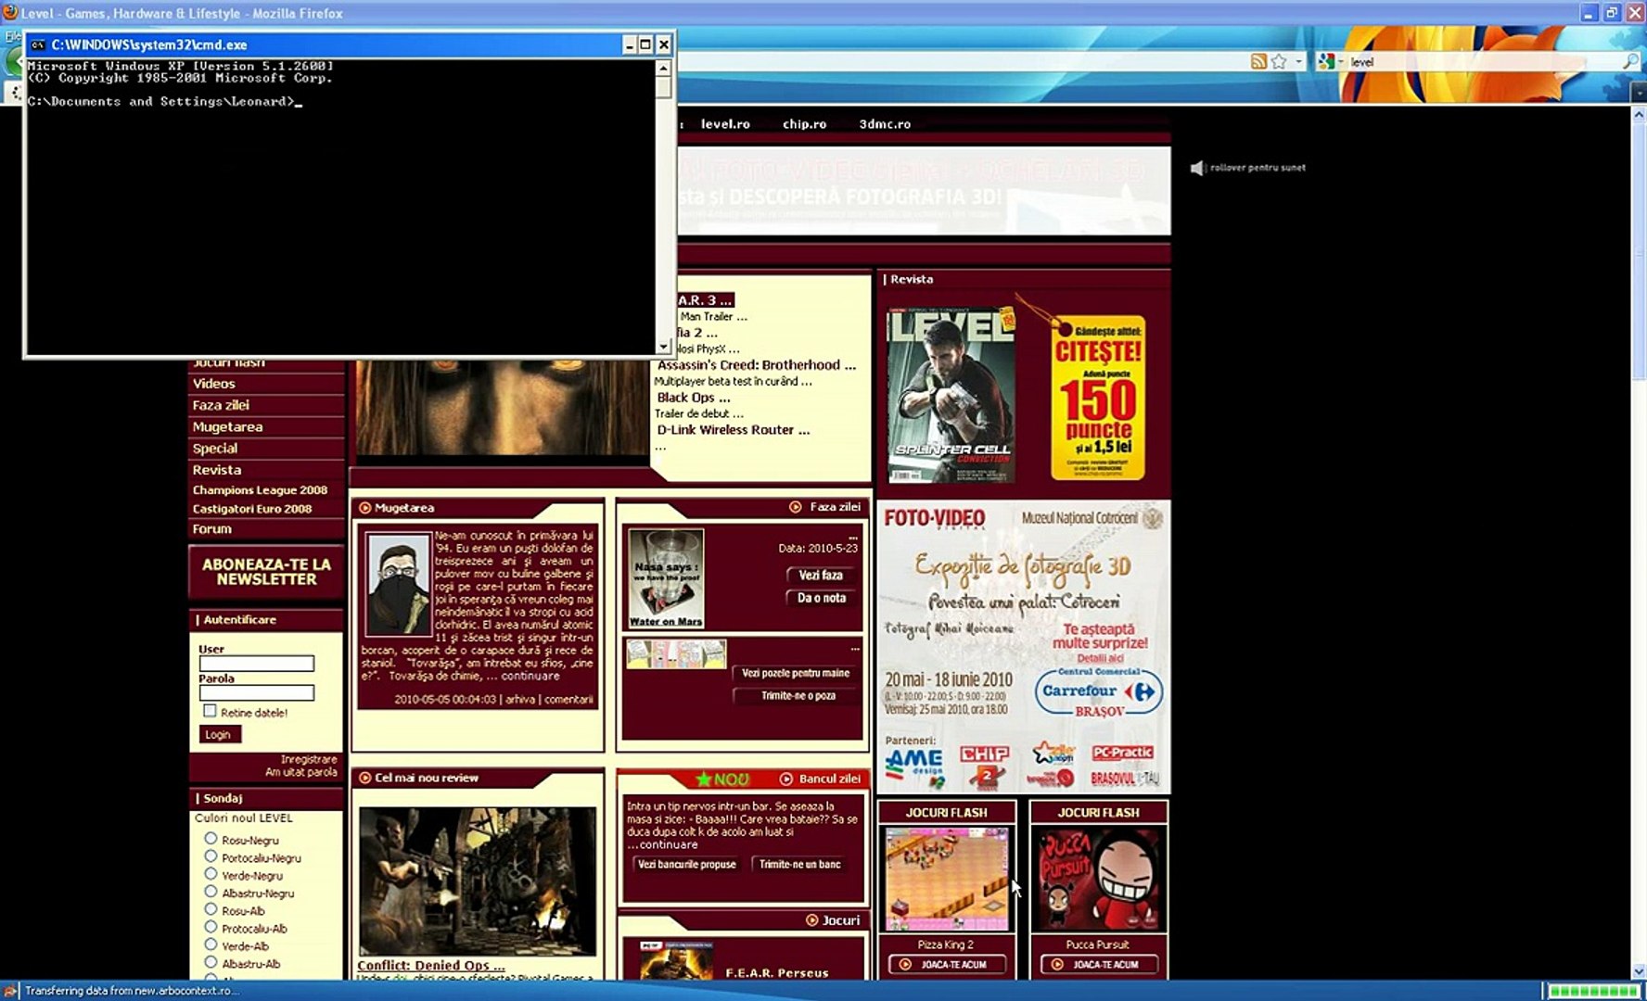The width and height of the screenshot is (1647, 1001).
Task: Open the Revista sidebar menu item
Action: tap(217, 470)
